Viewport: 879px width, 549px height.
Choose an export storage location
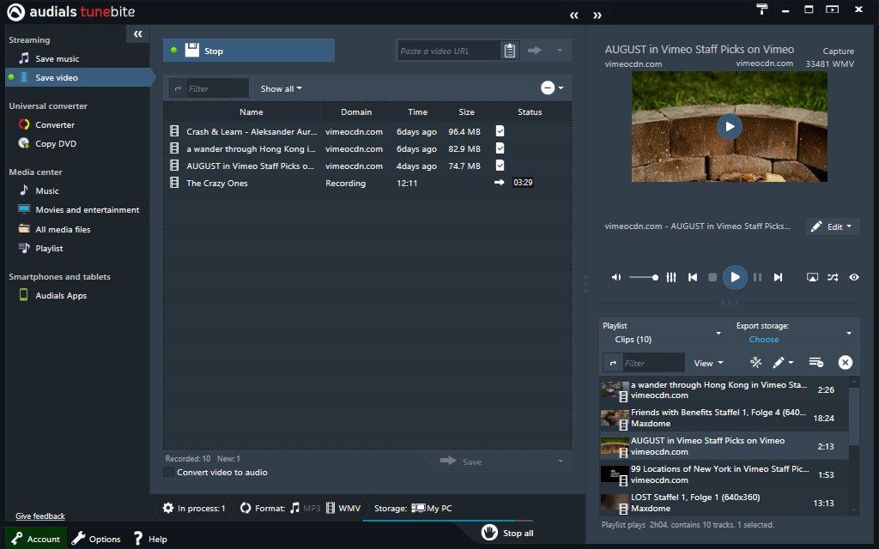click(763, 339)
